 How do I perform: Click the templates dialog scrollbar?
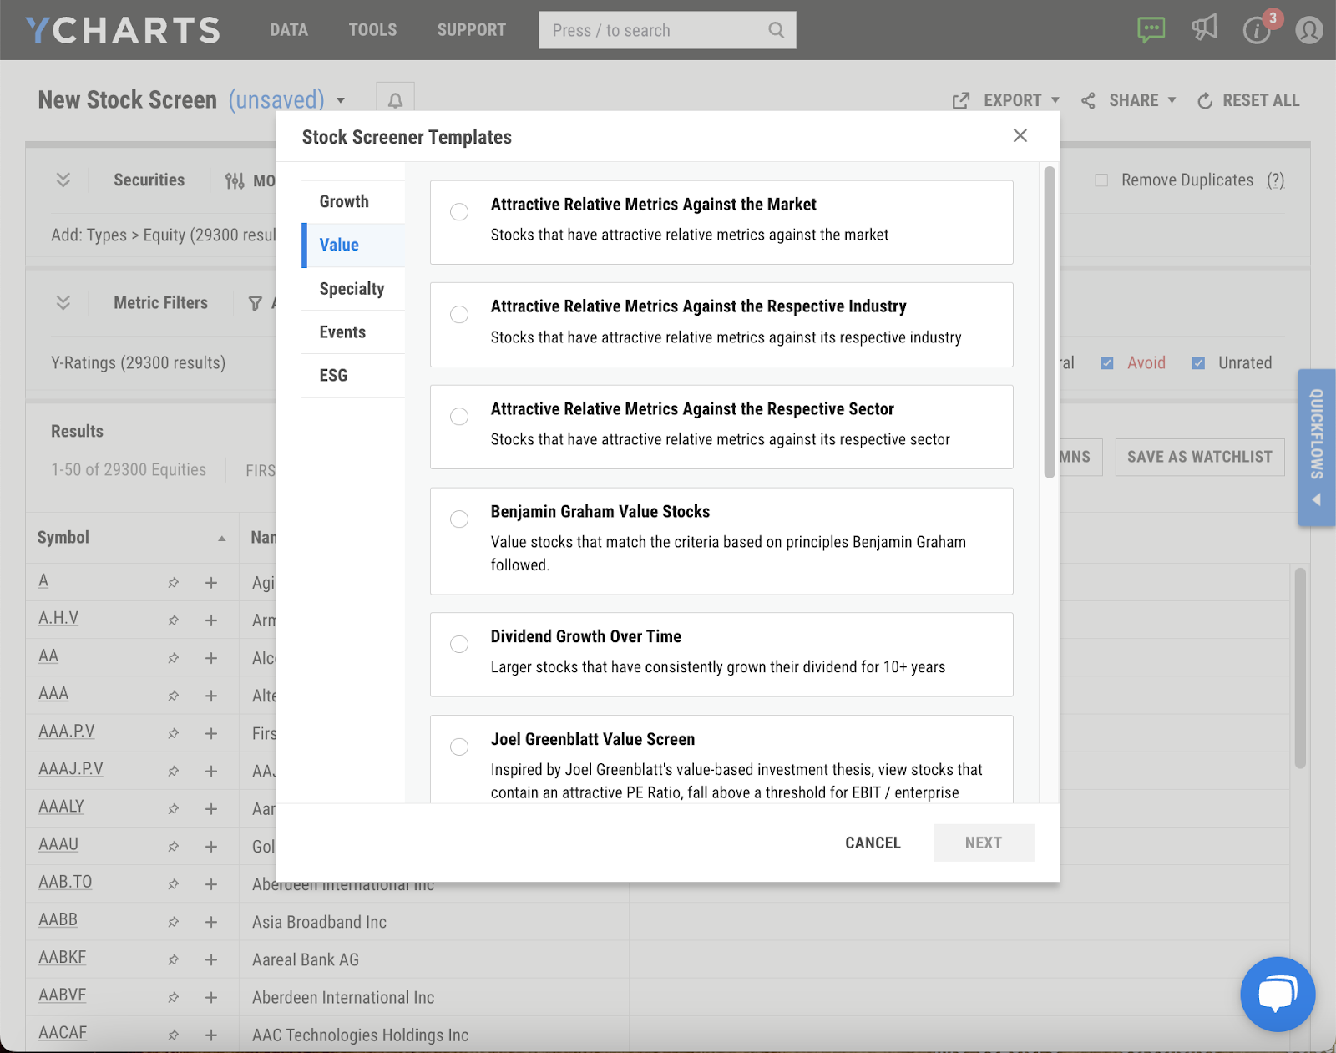(x=1050, y=322)
